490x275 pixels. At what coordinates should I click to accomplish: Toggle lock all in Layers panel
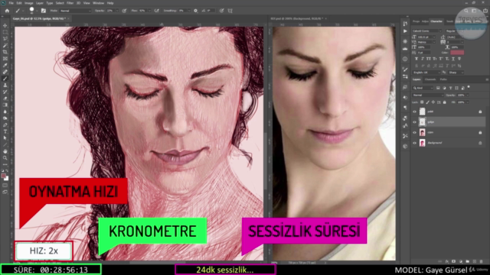pos(444,102)
